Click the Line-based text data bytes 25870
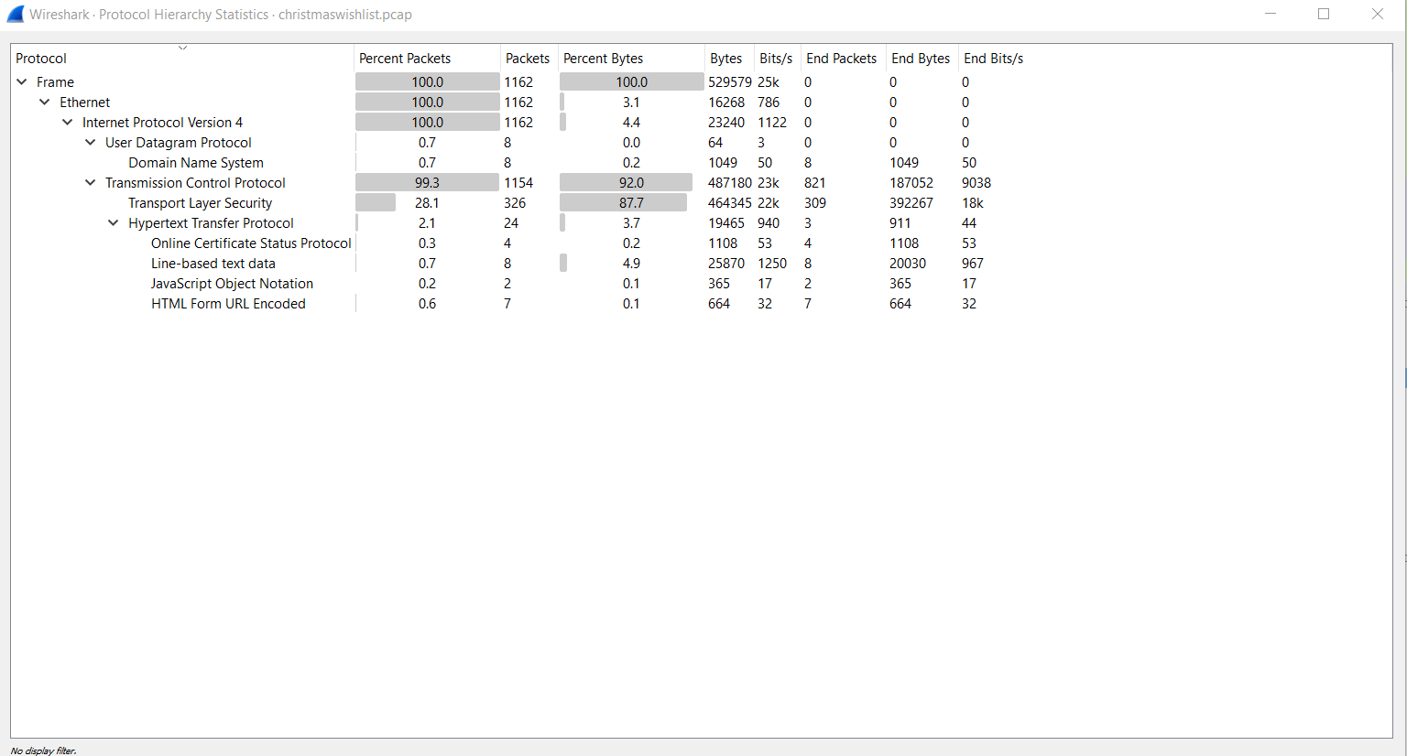This screenshot has width=1407, height=756. (726, 264)
